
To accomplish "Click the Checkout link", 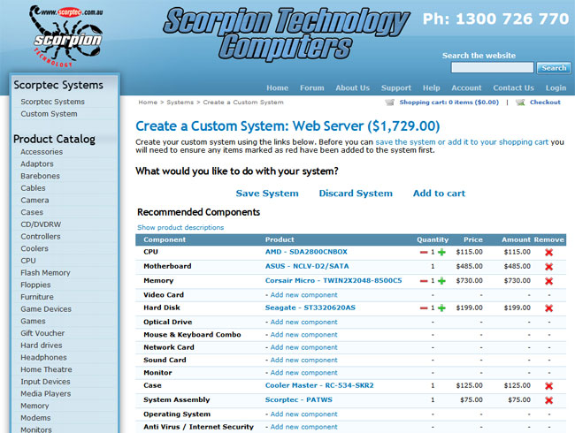I will coord(545,103).
